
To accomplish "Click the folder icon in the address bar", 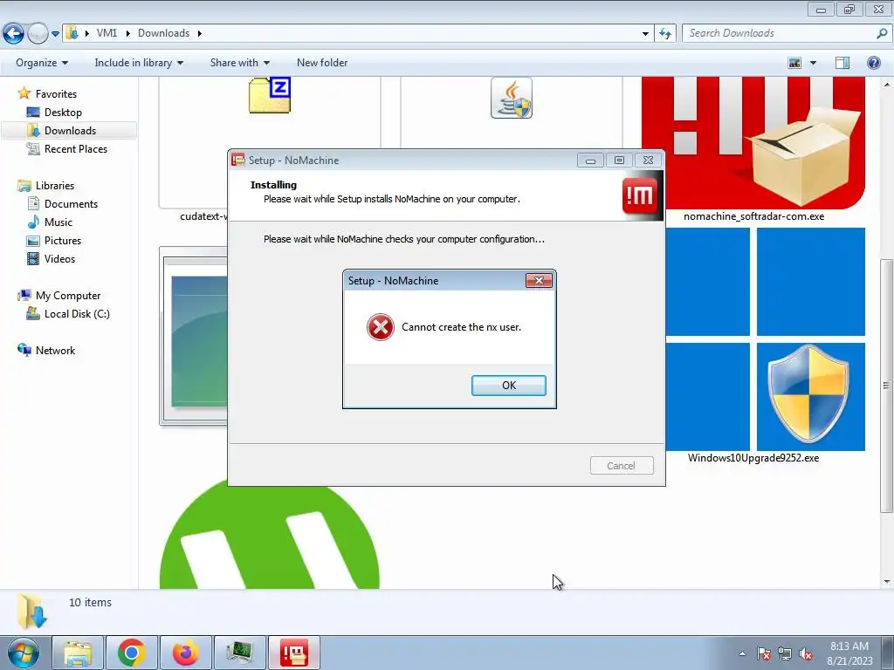I will 72,33.
